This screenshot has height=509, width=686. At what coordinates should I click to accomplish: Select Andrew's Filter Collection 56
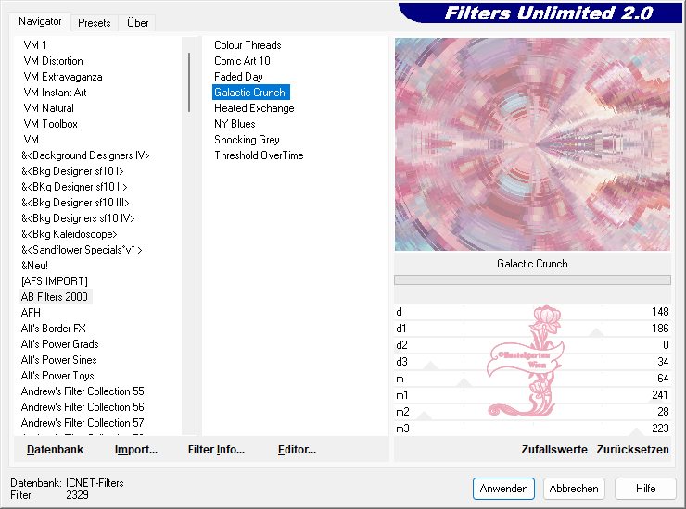click(83, 407)
